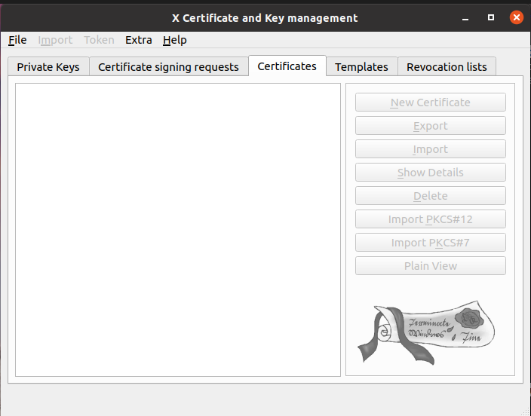
Task: Toggle the Plain View button
Action: coord(430,266)
